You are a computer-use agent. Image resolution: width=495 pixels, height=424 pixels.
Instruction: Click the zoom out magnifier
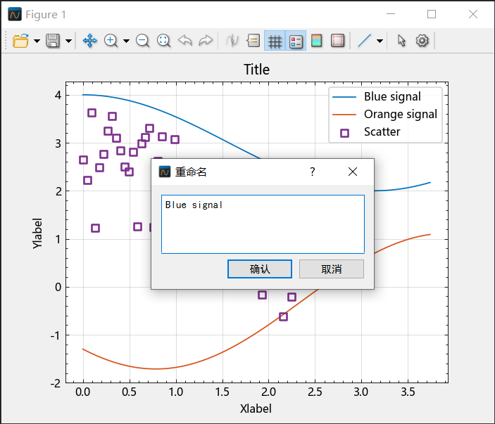pyautogui.click(x=143, y=41)
